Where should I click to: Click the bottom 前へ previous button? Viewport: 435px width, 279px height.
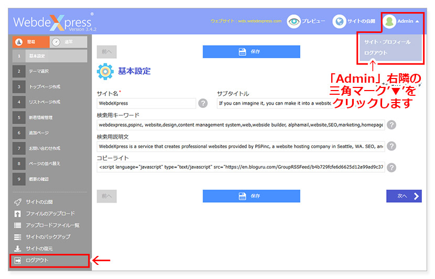106,196
